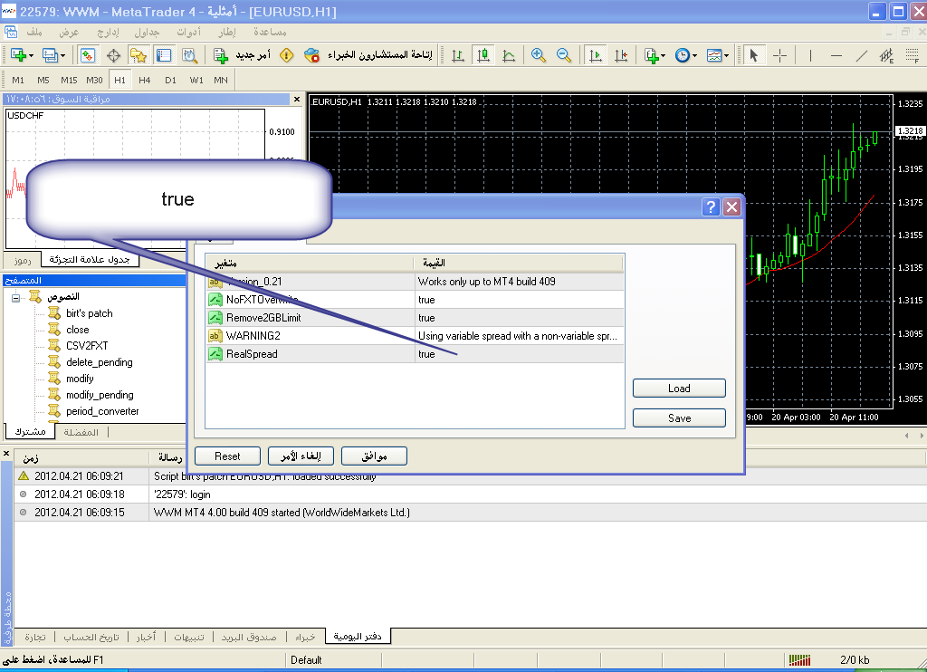
Task: Open dropdown arrow beside profiles icon
Action: point(62,55)
